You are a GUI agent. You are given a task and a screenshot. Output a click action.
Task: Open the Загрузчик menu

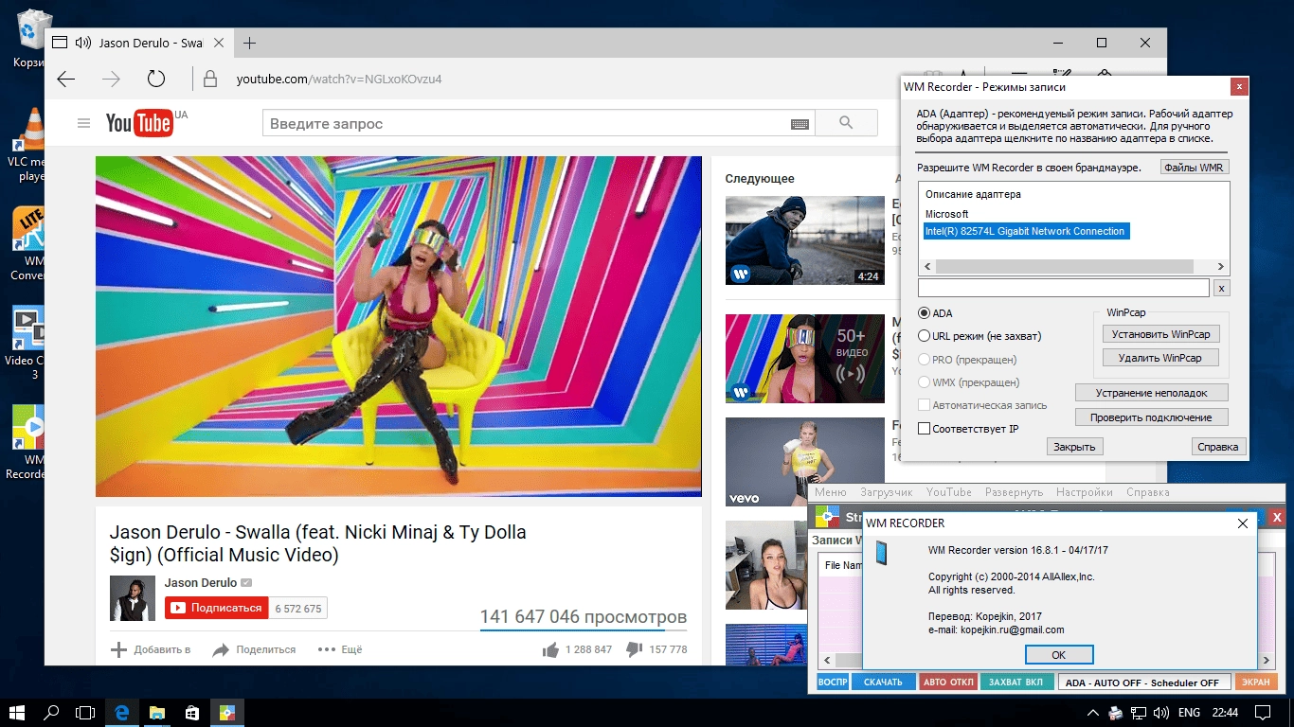pos(887,492)
